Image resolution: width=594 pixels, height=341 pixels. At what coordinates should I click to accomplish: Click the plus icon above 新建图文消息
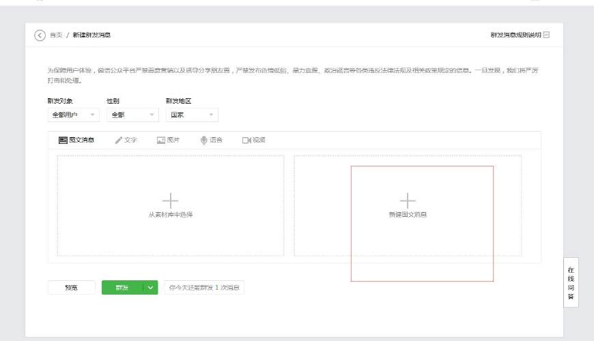point(408,201)
